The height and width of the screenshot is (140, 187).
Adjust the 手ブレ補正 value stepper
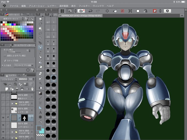(x=30, y=51)
